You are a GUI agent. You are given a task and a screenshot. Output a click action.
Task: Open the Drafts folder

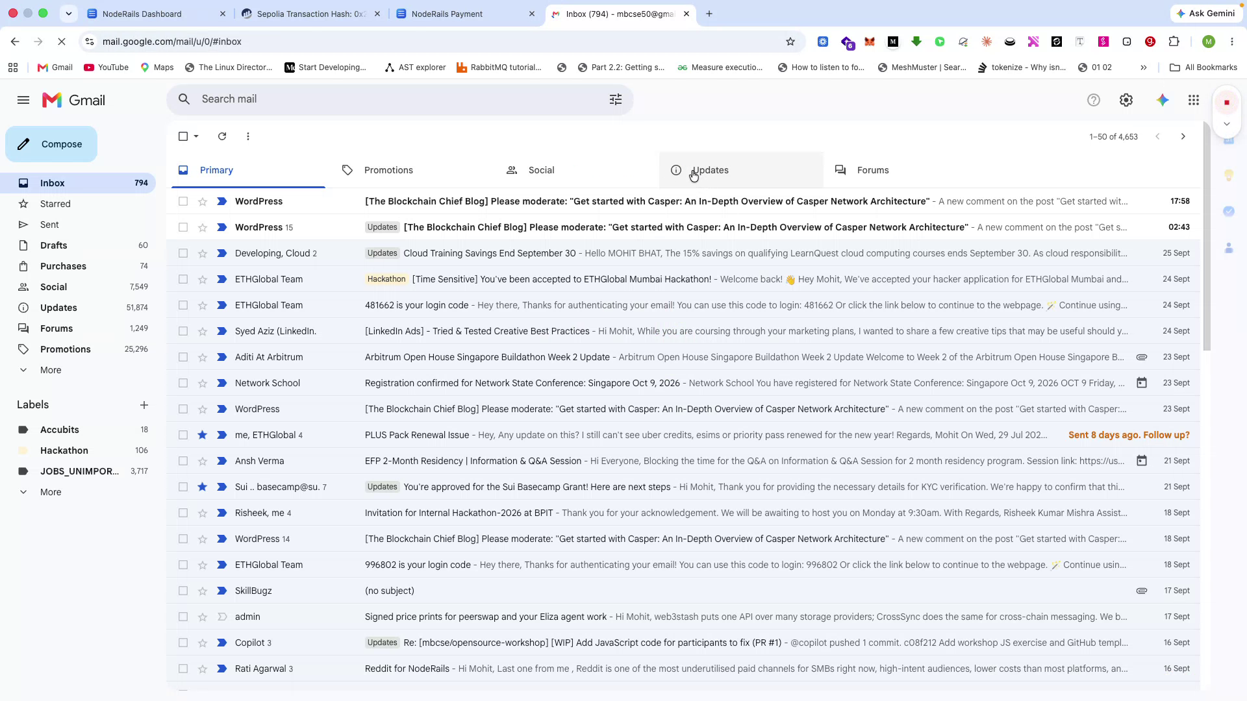(53, 245)
